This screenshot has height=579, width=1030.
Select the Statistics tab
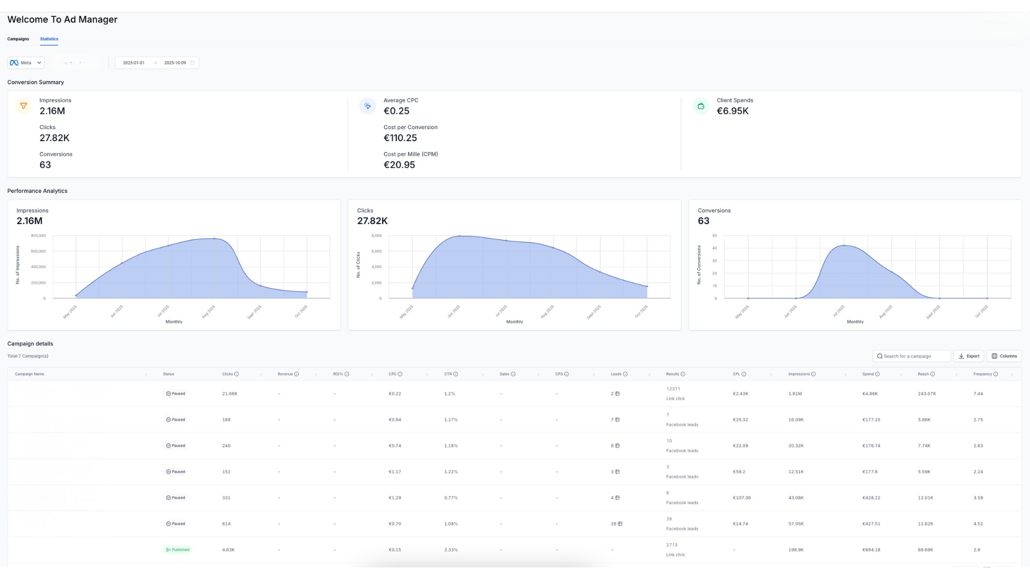49,39
